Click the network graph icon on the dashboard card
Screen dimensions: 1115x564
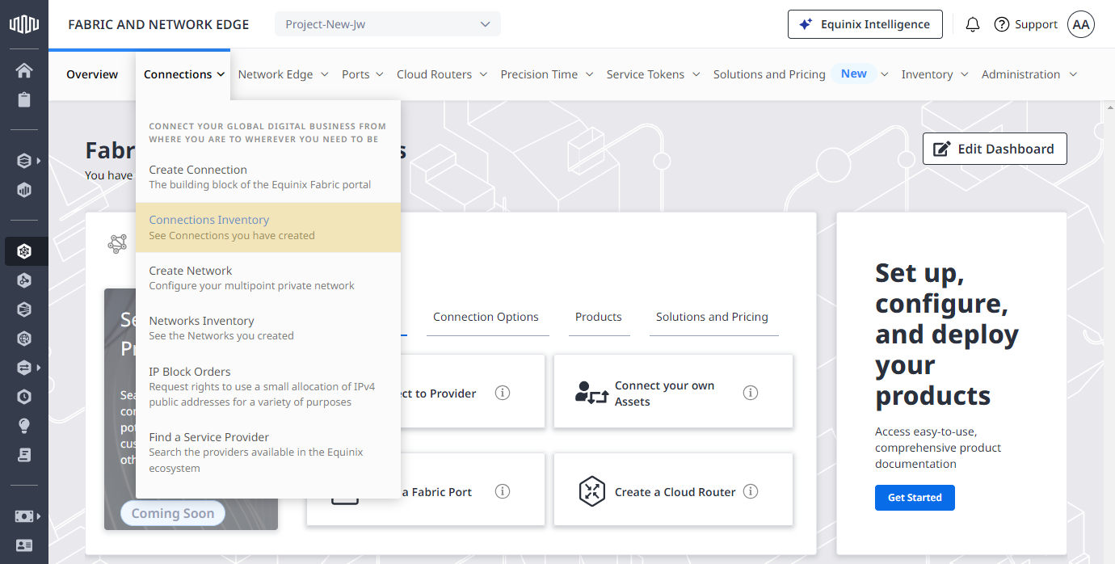coord(118,243)
